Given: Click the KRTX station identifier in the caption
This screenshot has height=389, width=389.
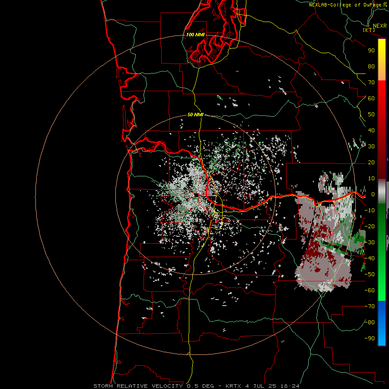Looking at the screenshot, I should 233,386.
